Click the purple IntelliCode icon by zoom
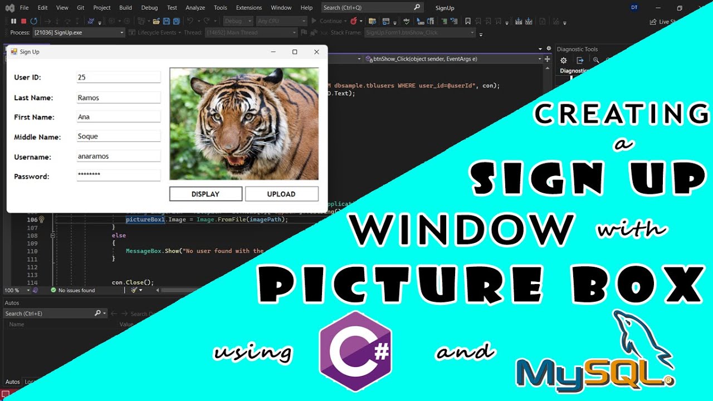 36,290
